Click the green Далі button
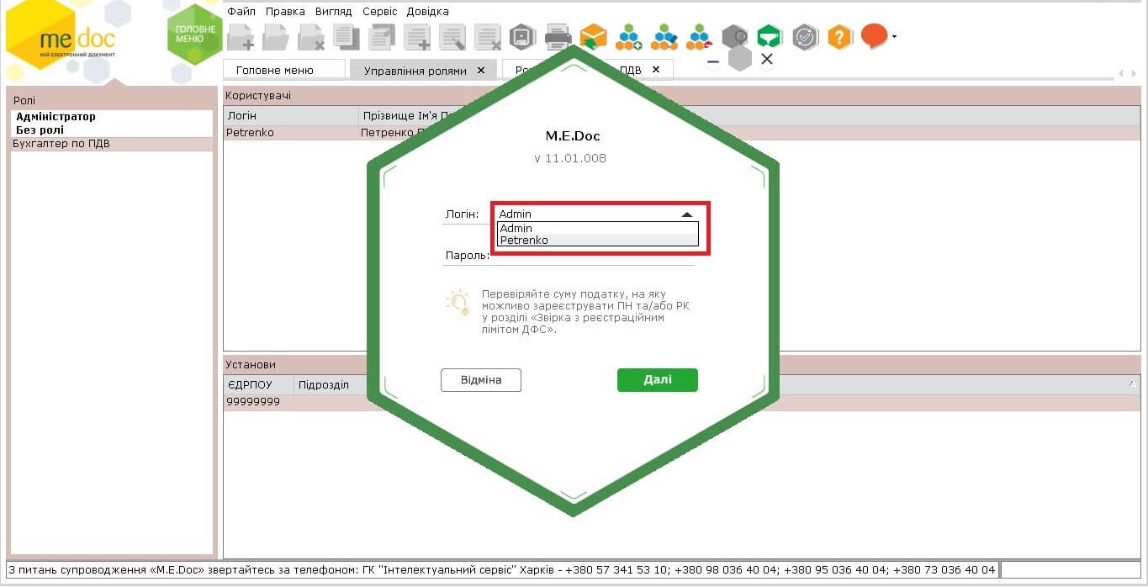This screenshot has width=1148, height=587. [658, 380]
